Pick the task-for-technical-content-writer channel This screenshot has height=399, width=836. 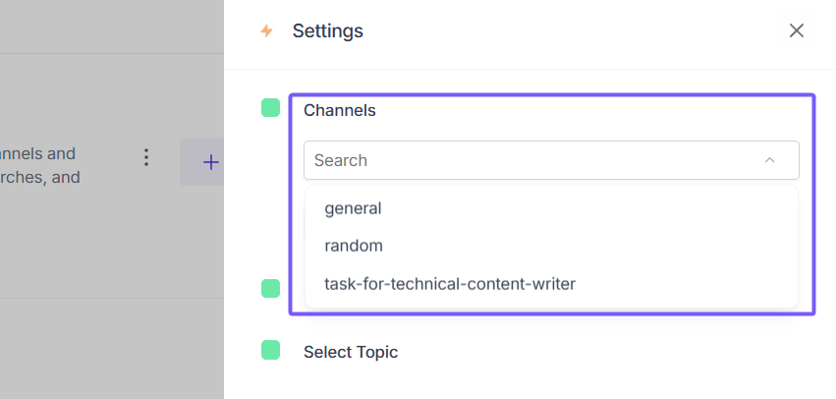point(450,284)
